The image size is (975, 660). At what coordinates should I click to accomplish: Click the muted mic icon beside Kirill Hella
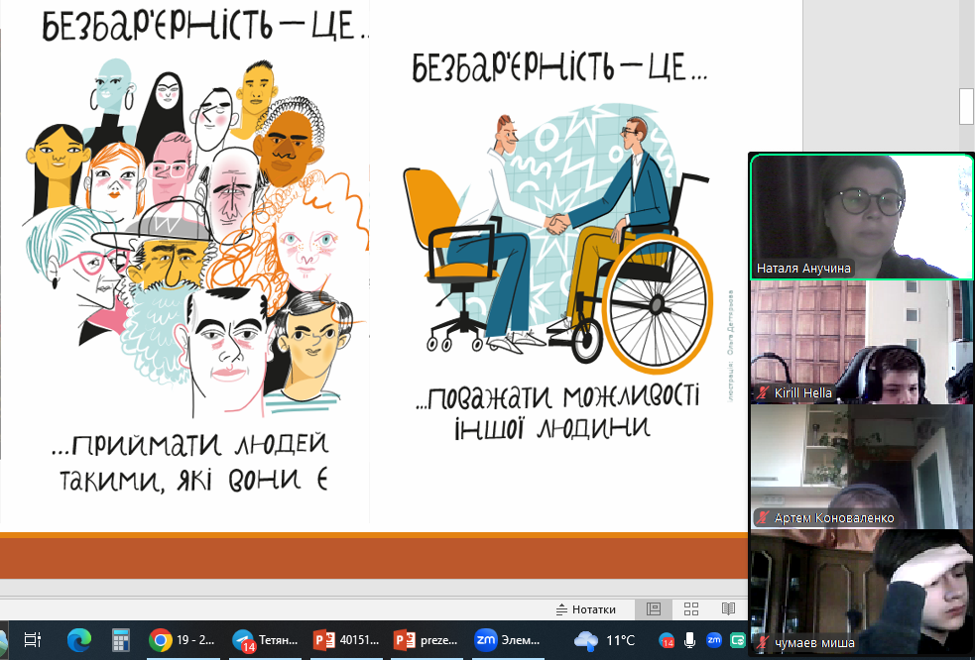click(x=763, y=392)
